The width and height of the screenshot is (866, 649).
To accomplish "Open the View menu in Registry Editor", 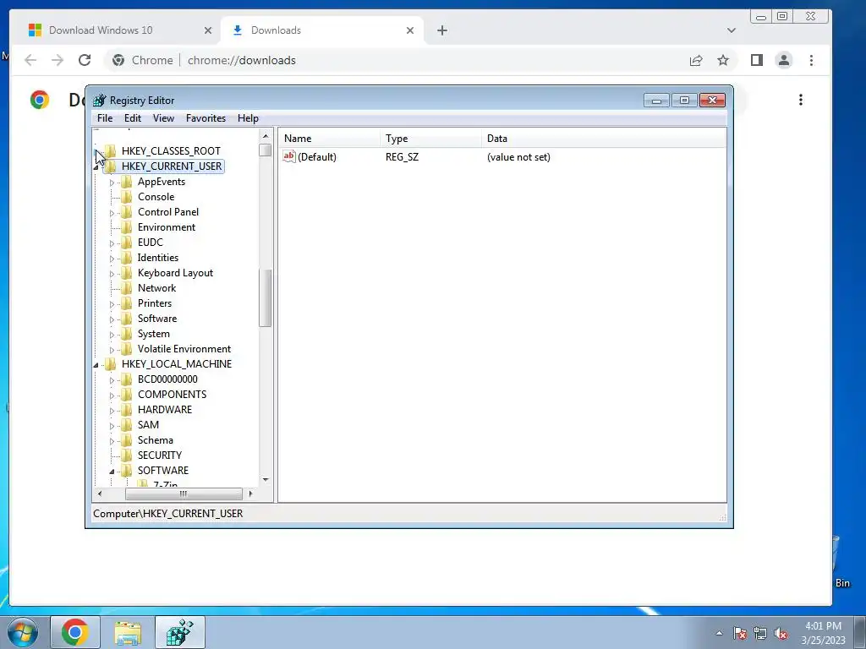I will coord(163,118).
